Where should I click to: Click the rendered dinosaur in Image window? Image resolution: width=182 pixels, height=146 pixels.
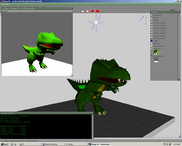tap(42, 52)
